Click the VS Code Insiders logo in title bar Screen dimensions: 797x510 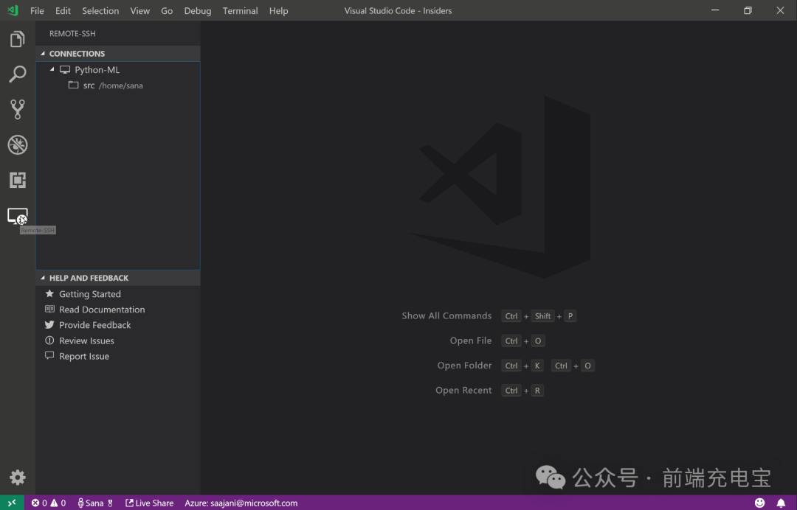(x=13, y=10)
